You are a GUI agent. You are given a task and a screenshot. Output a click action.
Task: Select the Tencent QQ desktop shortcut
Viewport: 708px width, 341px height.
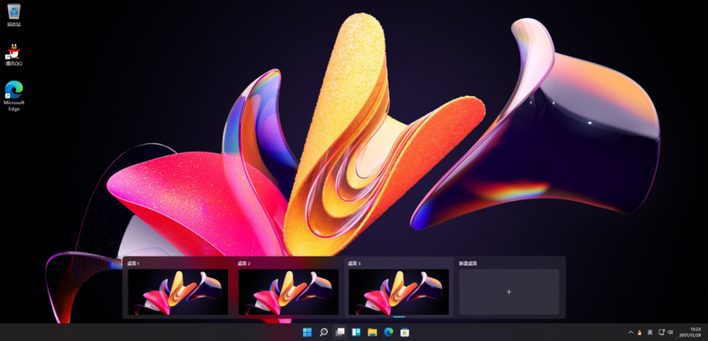tap(13, 54)
